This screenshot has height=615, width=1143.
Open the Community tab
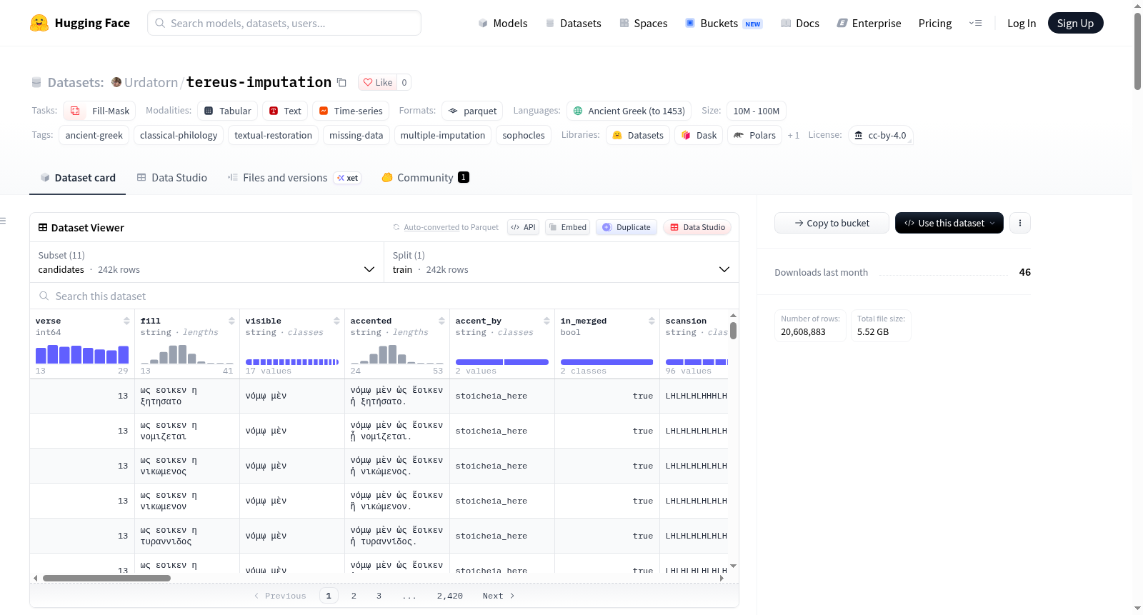pos(425,178)
